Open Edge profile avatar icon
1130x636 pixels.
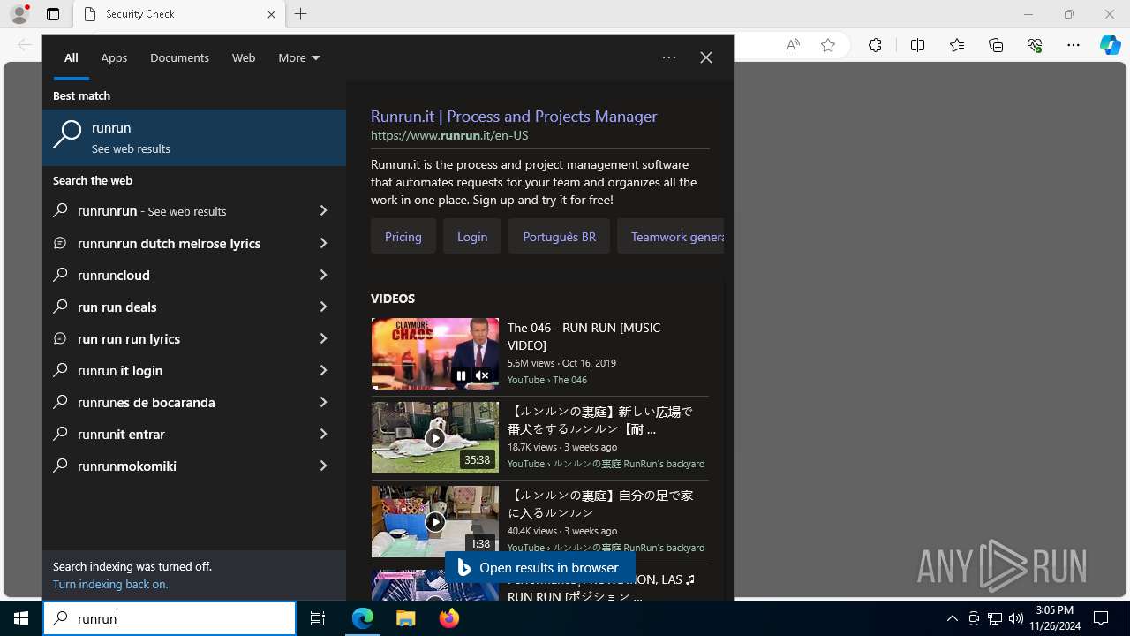(x=19, y=14)
